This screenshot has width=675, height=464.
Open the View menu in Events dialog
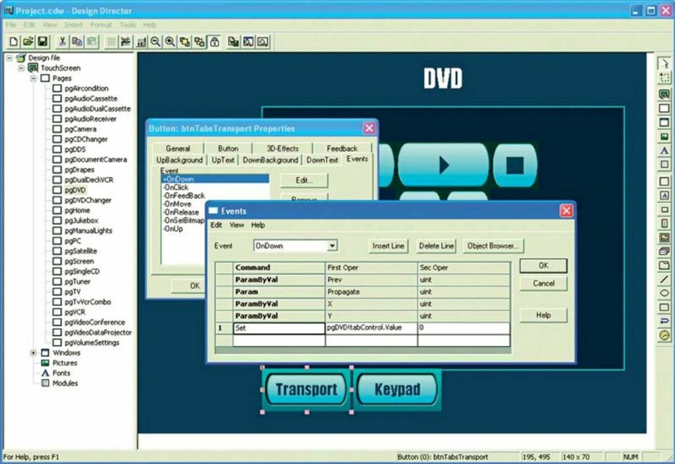(x=237, y=225)
